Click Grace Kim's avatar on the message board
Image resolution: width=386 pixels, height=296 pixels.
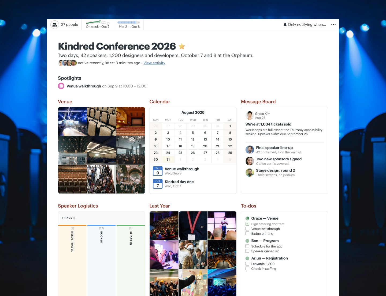pyautogui.click(x=250, y=116)
